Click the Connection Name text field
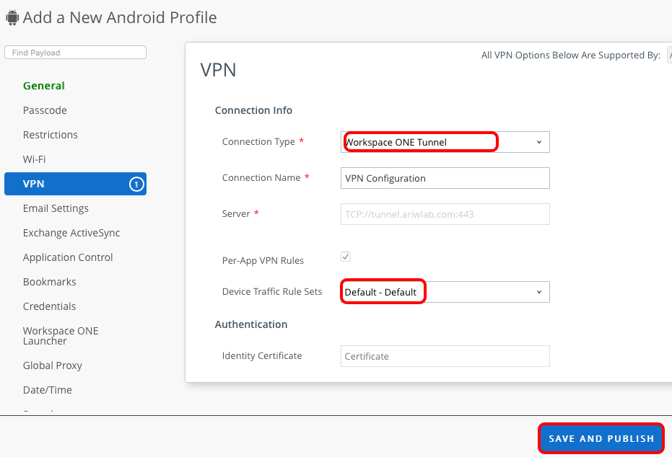This screenshot has width=672, height=457. click(x=445, y=178)
